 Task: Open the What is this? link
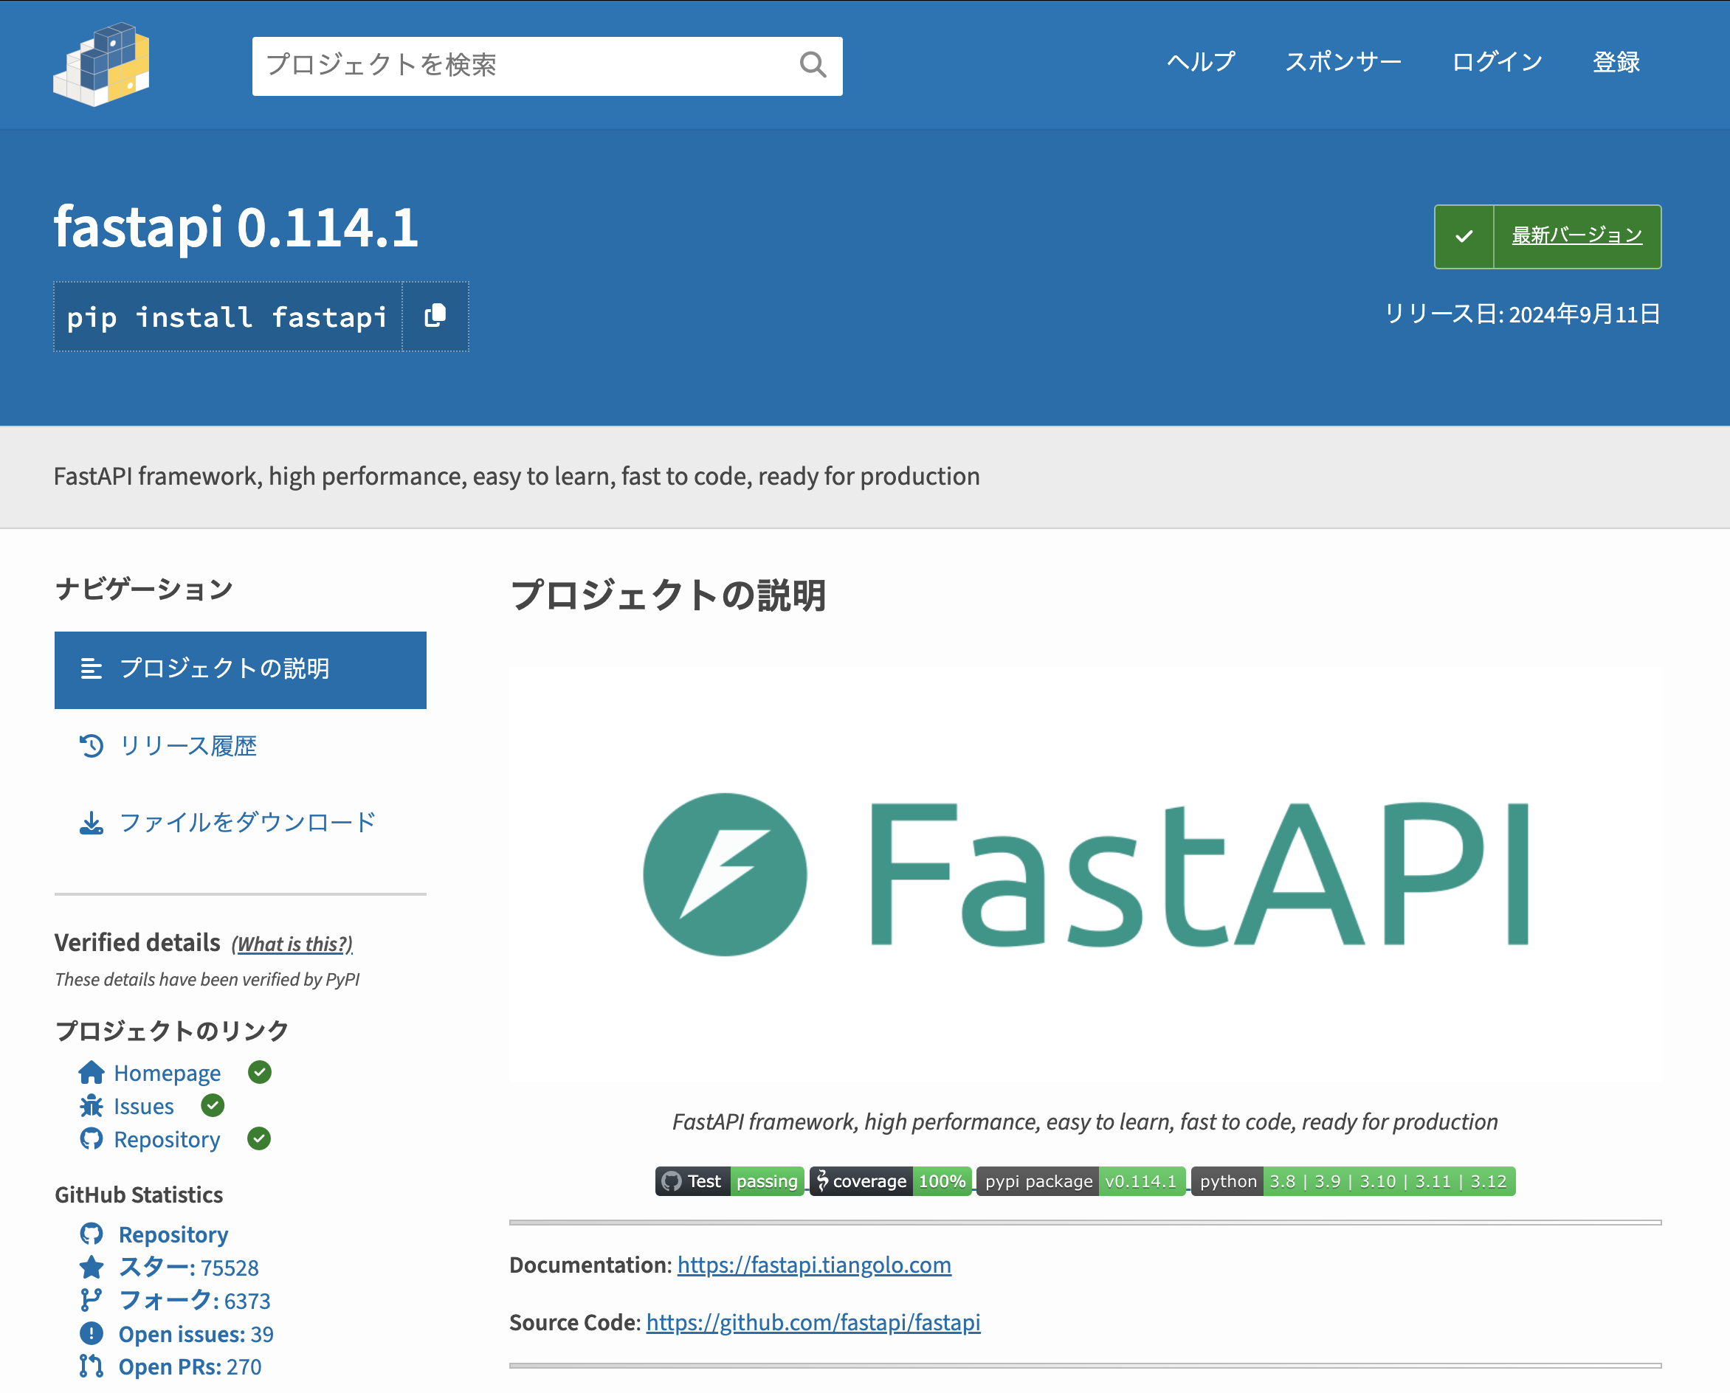[292, 944]
